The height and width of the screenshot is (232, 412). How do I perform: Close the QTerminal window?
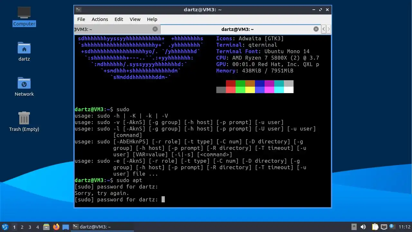tap(327, 10)
